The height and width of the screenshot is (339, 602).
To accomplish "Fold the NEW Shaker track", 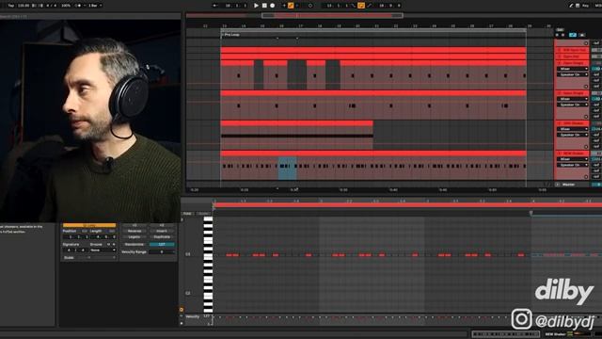I will (x=559, y=153).
